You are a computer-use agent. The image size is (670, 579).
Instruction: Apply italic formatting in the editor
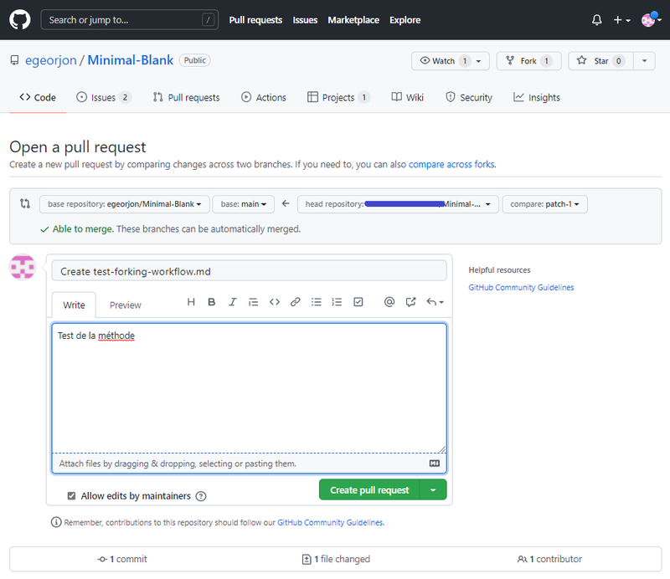[x=232, y=302]
